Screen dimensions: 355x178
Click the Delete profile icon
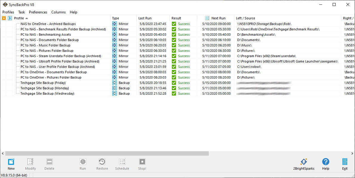coord(49,162)
